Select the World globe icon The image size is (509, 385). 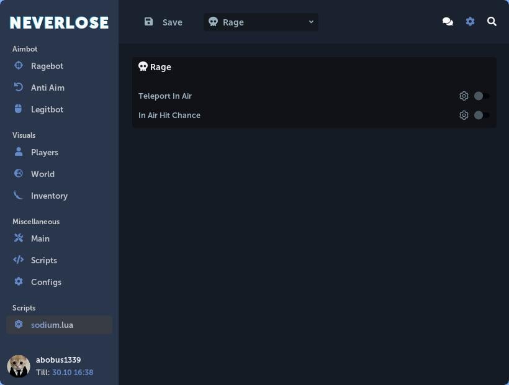tap(19, 173)
